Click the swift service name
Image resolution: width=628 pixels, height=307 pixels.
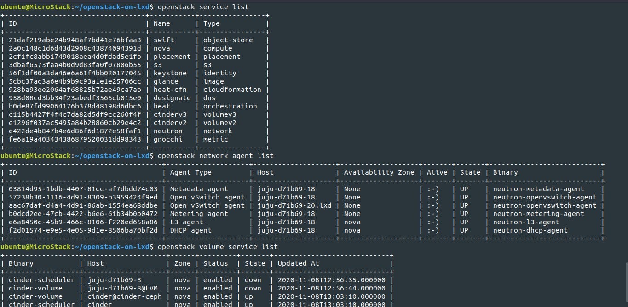(164, 40)
